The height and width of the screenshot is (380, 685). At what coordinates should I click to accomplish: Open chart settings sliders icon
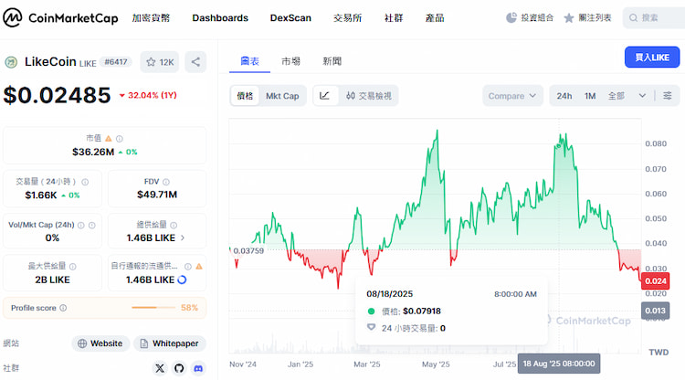(x=668, y=96)
